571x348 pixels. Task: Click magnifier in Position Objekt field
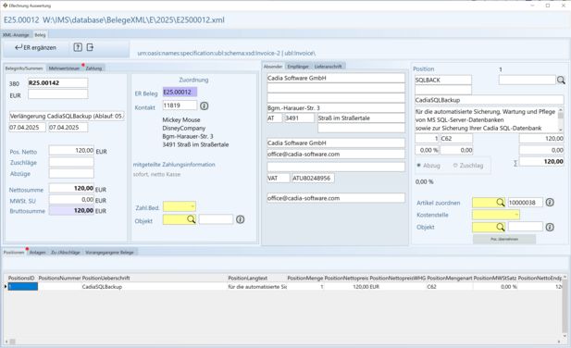click(x=501, y=227)
